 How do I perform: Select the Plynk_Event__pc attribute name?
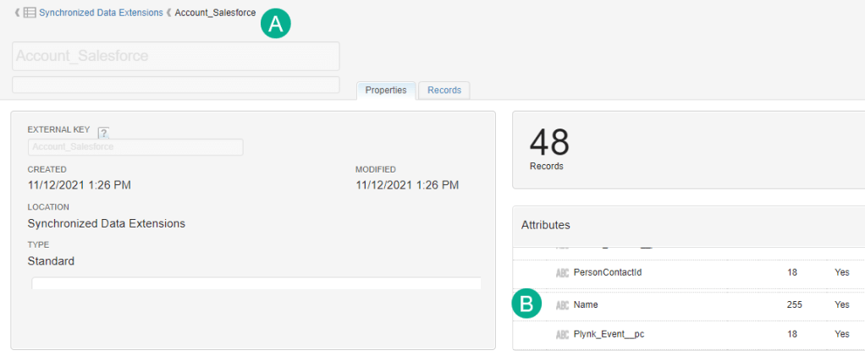coord(609,335)
